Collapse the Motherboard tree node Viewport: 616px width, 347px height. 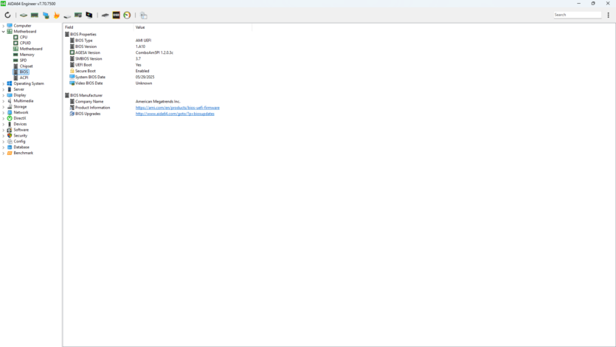click(3, 32)
